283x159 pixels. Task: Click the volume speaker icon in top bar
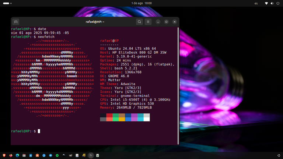pos(272,3)
